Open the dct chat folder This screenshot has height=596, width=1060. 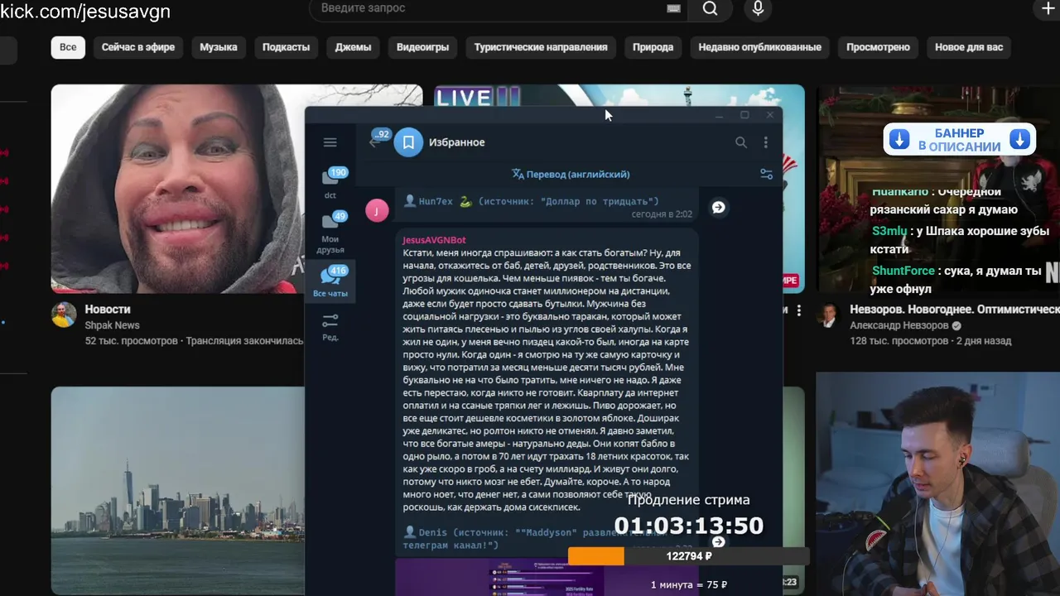[330, 184]
